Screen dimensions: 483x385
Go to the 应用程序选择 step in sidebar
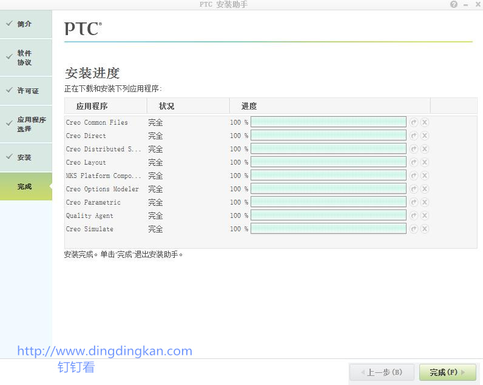click(x=26, y=124)
